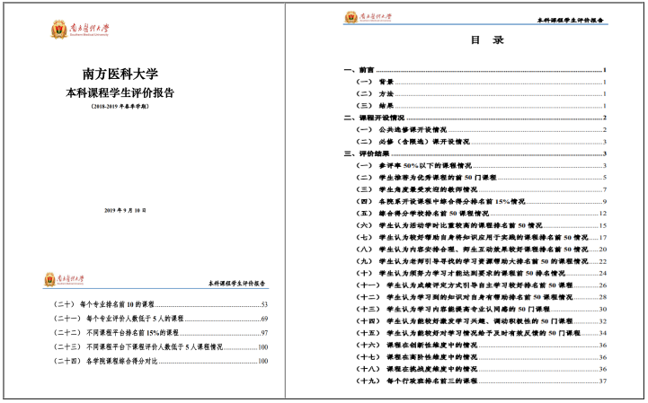The width and height of the screenshot is (648, 403).
Task: Click page number 69 beside entry 二十一
Action: [264, 319]
